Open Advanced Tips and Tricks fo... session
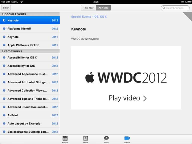The image size is (192, 144). click(x=30, y=99)
